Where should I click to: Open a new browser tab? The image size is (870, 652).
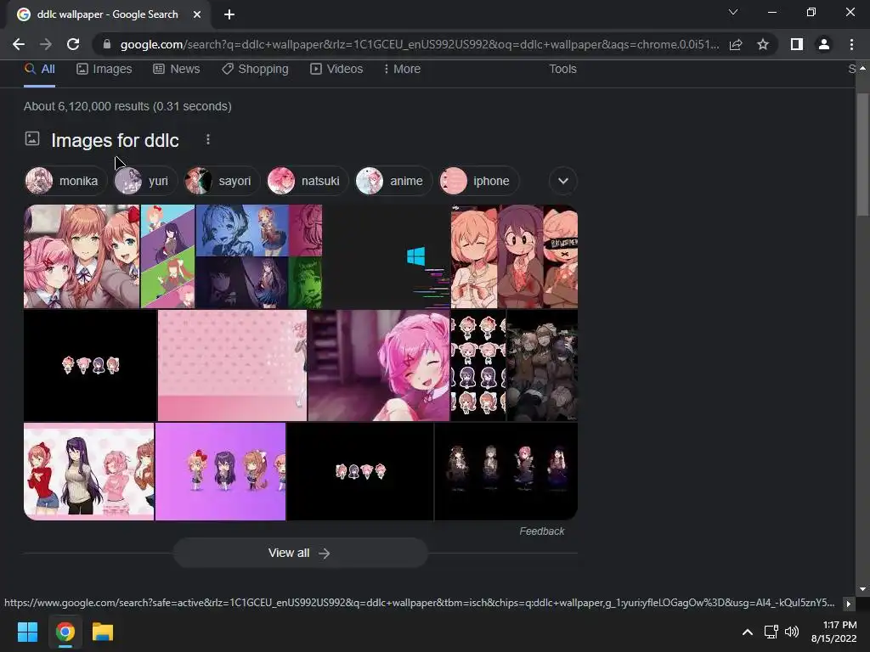[229, 15]
